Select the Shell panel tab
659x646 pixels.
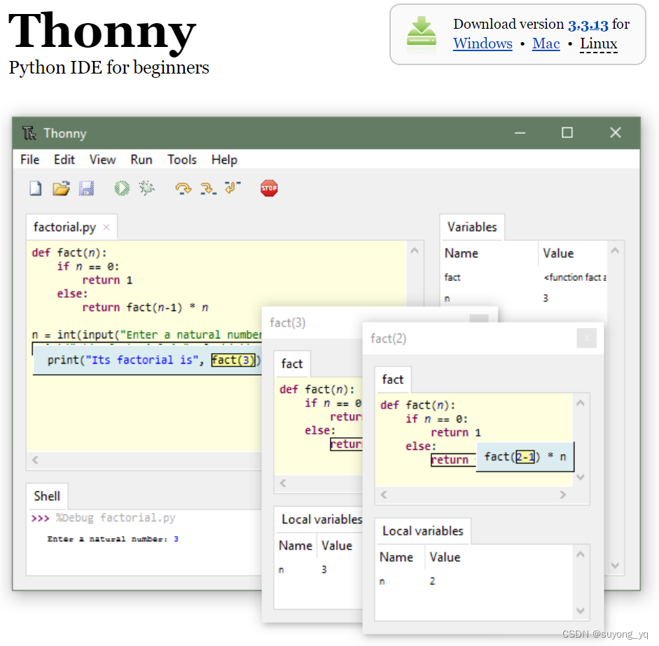pyautogui.click(x=47, y=496)
